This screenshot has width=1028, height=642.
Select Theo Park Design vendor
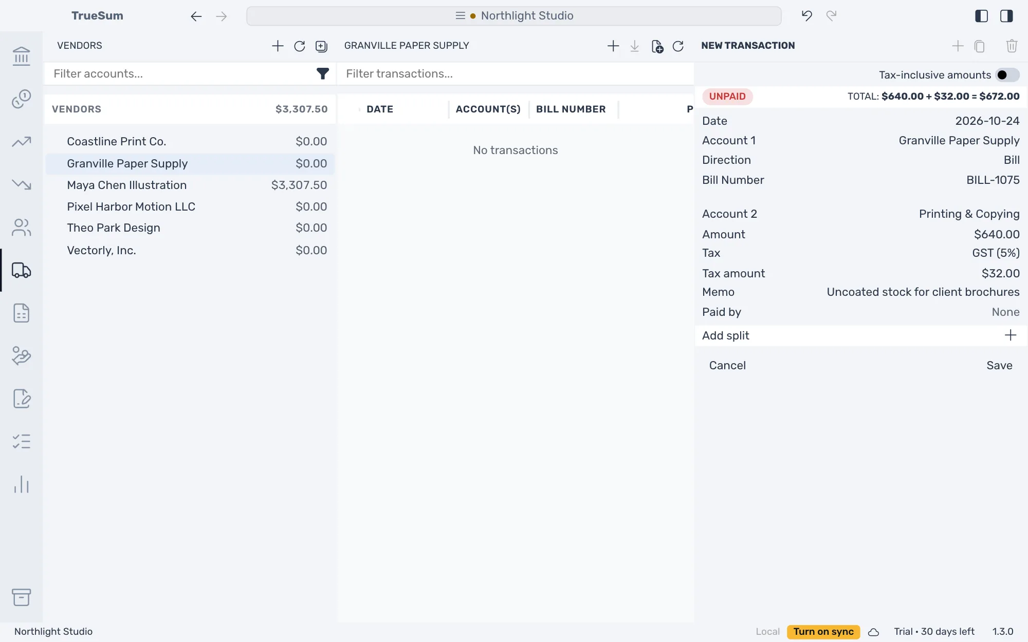(x=190, y=228)
